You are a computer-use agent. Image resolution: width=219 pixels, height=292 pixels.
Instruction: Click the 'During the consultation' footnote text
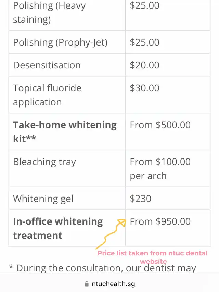(x=103, y=268)
